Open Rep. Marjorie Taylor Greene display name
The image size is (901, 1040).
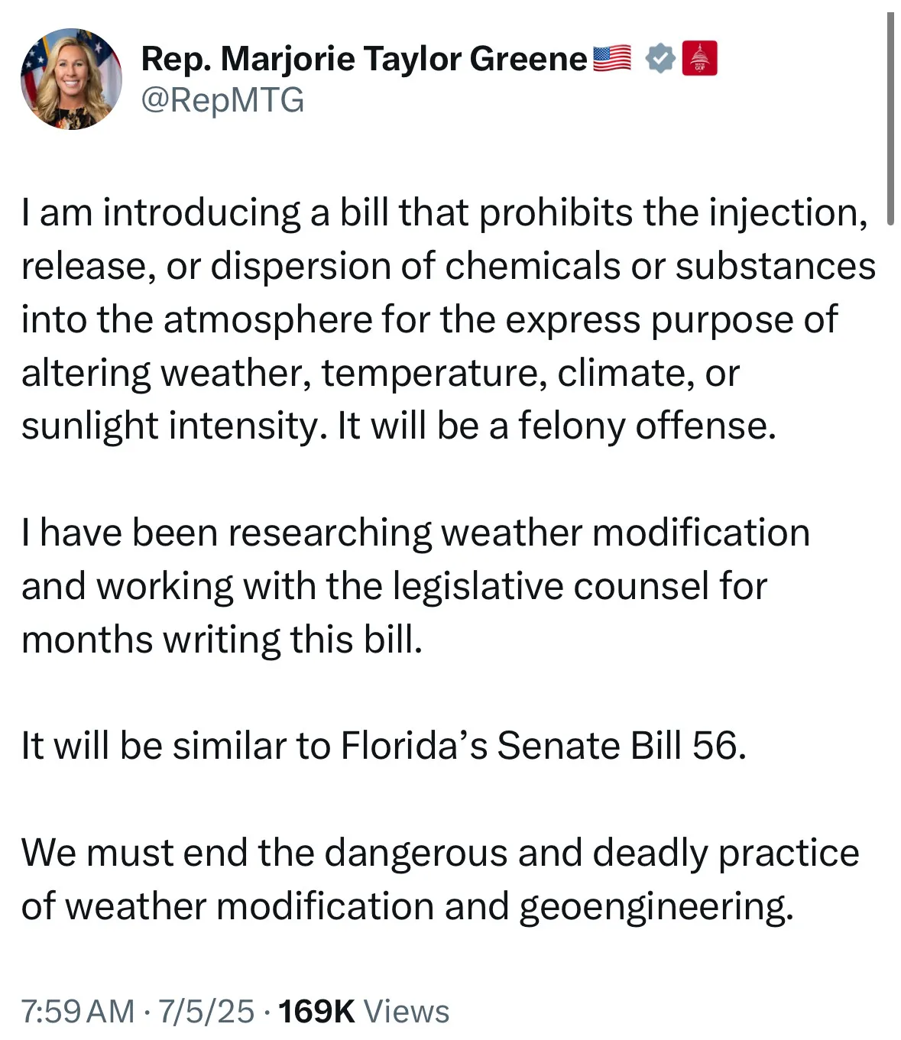pyautogui.click(x=365, y=58)
